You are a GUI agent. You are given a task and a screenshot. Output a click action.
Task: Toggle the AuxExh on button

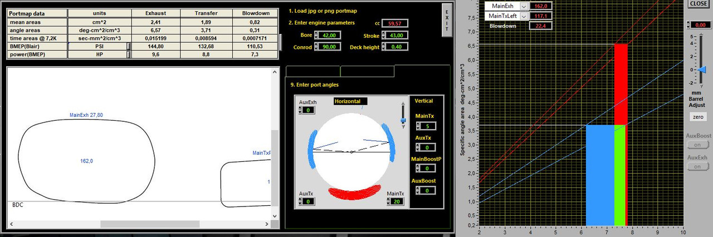click(x=698, y=166)
